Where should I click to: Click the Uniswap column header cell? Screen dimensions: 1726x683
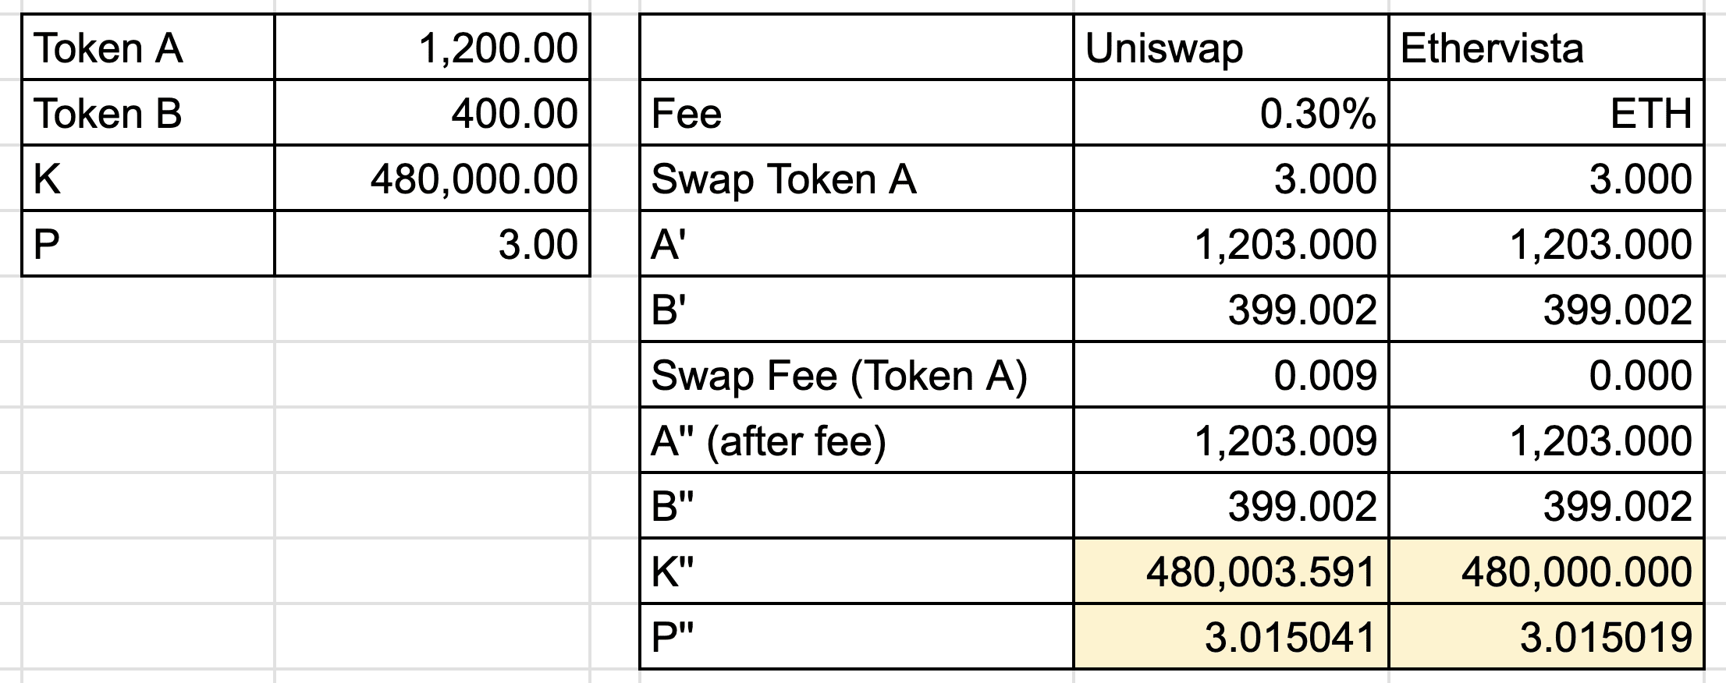pyautogui.click(x=1231, y=48)
